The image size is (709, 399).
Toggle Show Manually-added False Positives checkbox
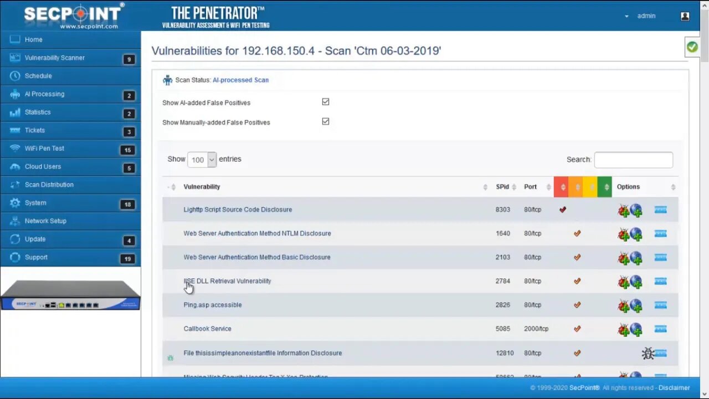click(326, 121)
